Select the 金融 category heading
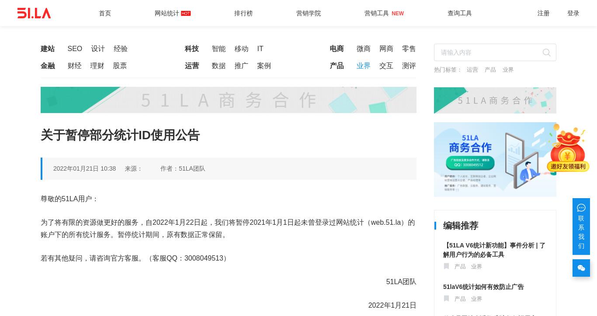 coord(48,66)
